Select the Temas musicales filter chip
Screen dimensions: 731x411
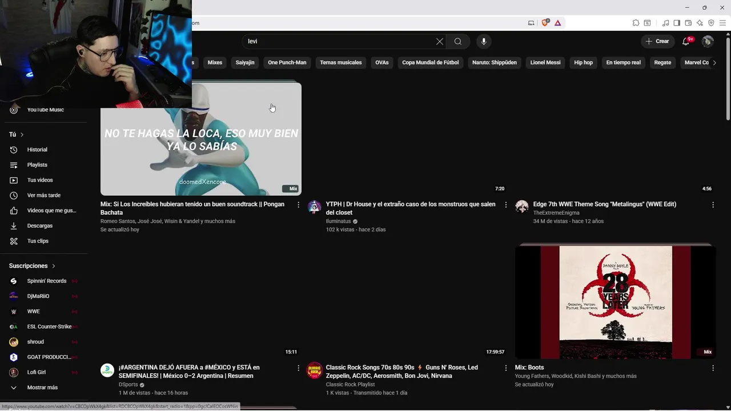[x=341, y=63]
